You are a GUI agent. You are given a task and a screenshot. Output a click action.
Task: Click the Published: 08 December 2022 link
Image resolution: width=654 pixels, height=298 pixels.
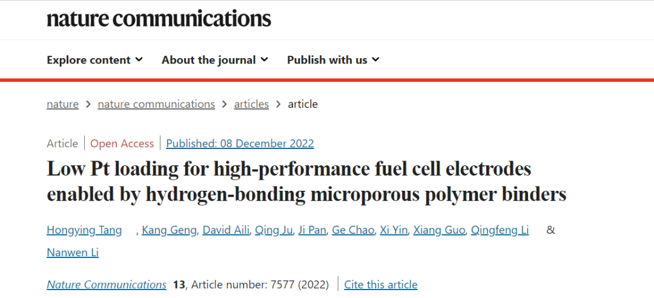(240, 144)
